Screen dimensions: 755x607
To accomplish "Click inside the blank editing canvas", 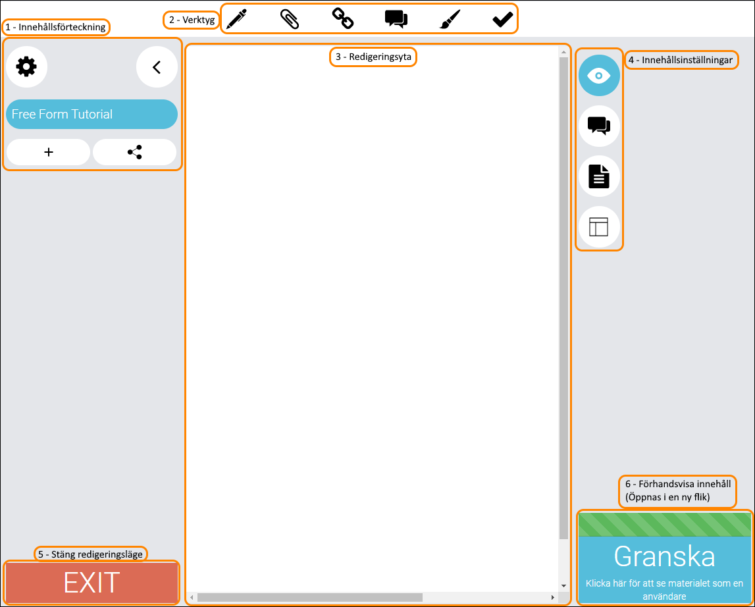I will point(372,318).
